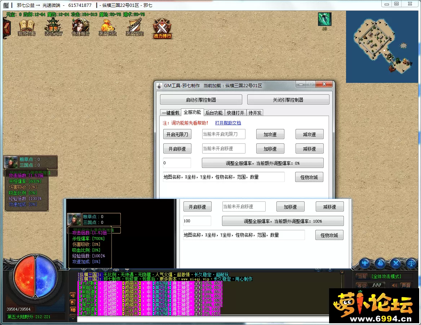Click 调整全服爆率 button showing 100%
This screenshot has width=421, height=325.
[x=283, y=221]
